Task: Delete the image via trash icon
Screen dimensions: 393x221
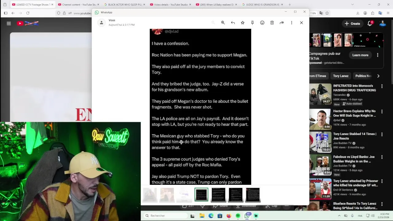Action: 272,23
